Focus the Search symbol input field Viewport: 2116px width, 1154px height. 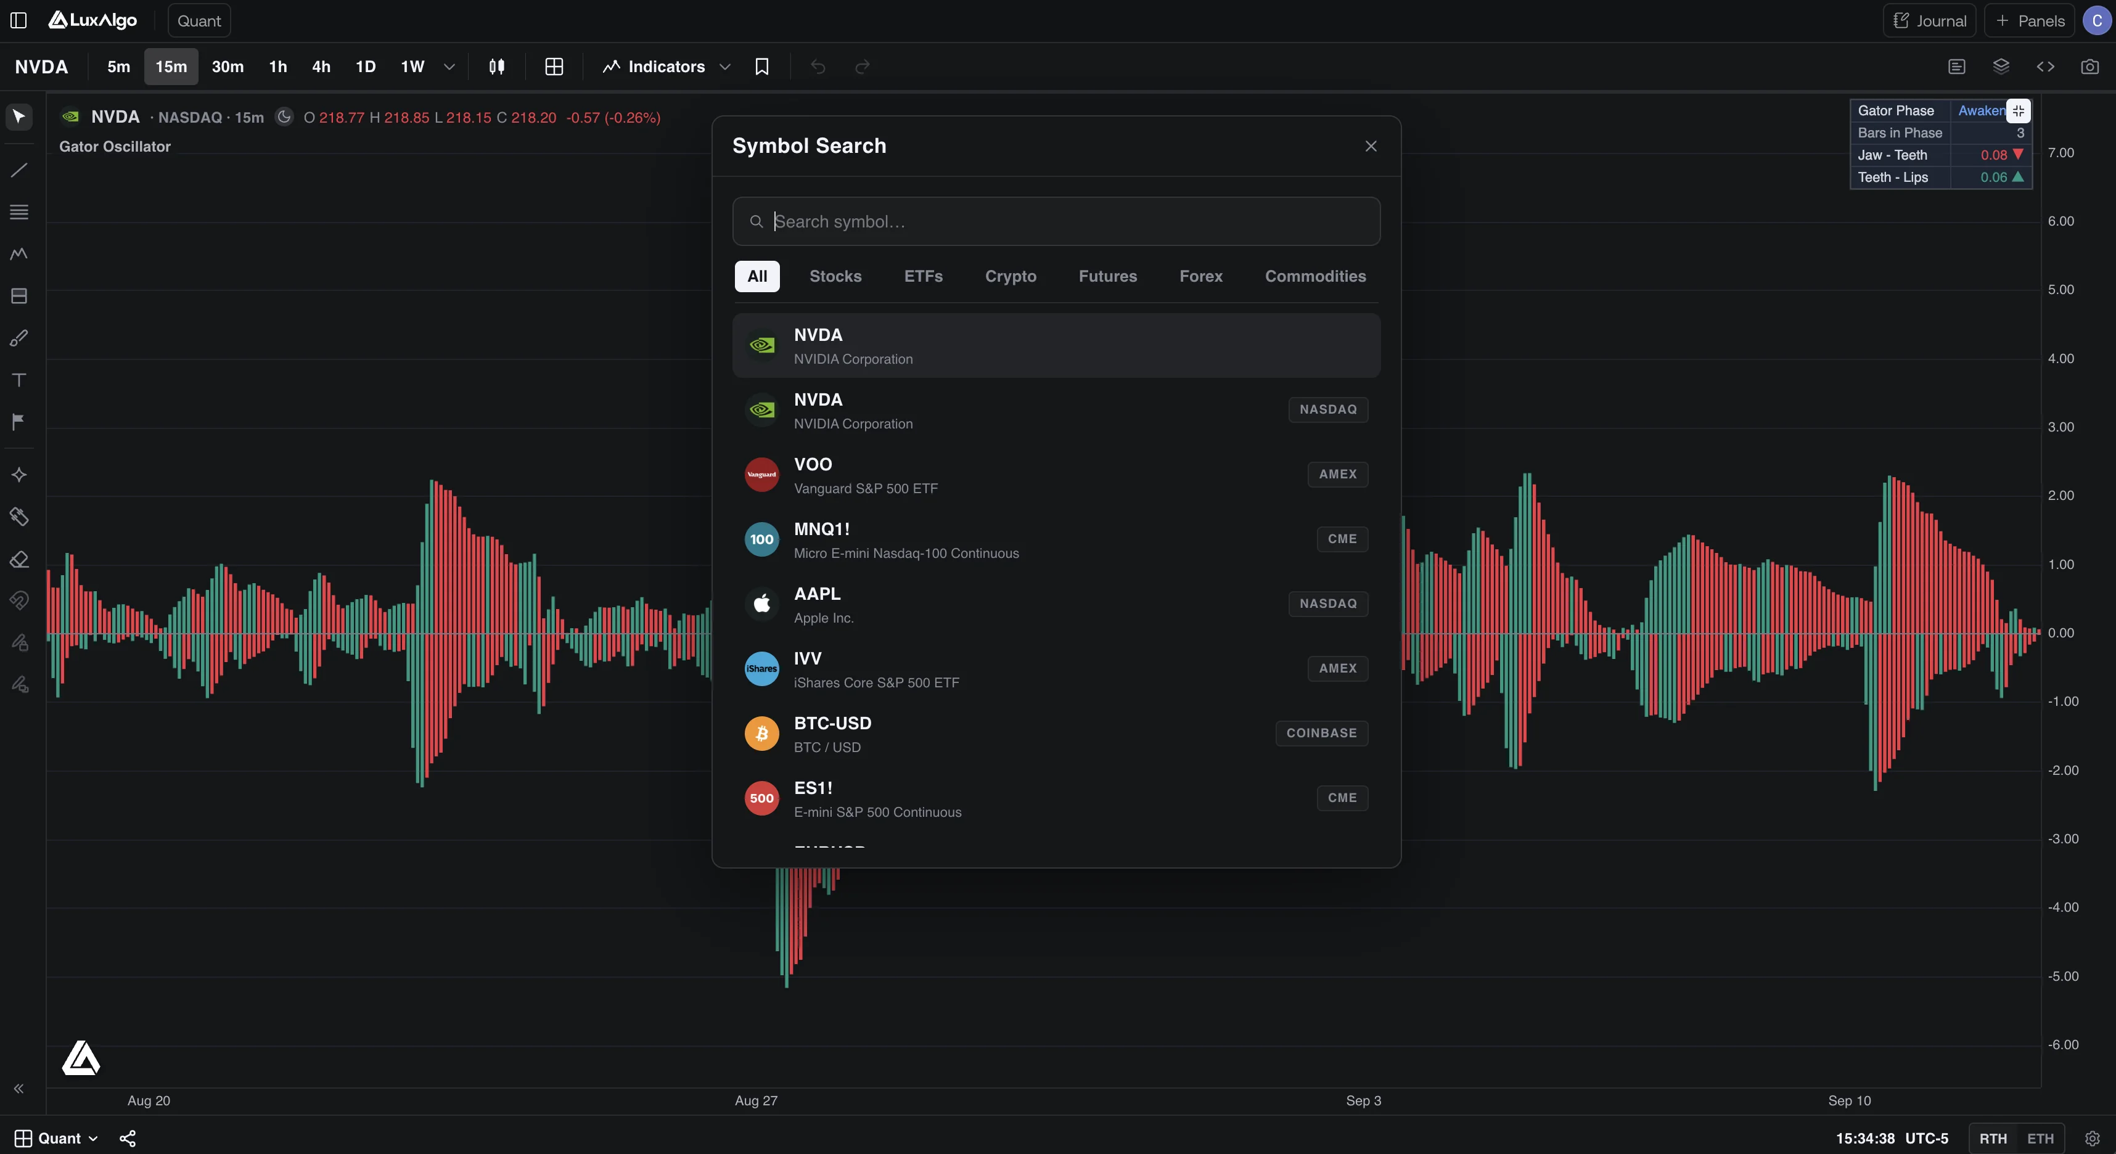pos(1056,221)
